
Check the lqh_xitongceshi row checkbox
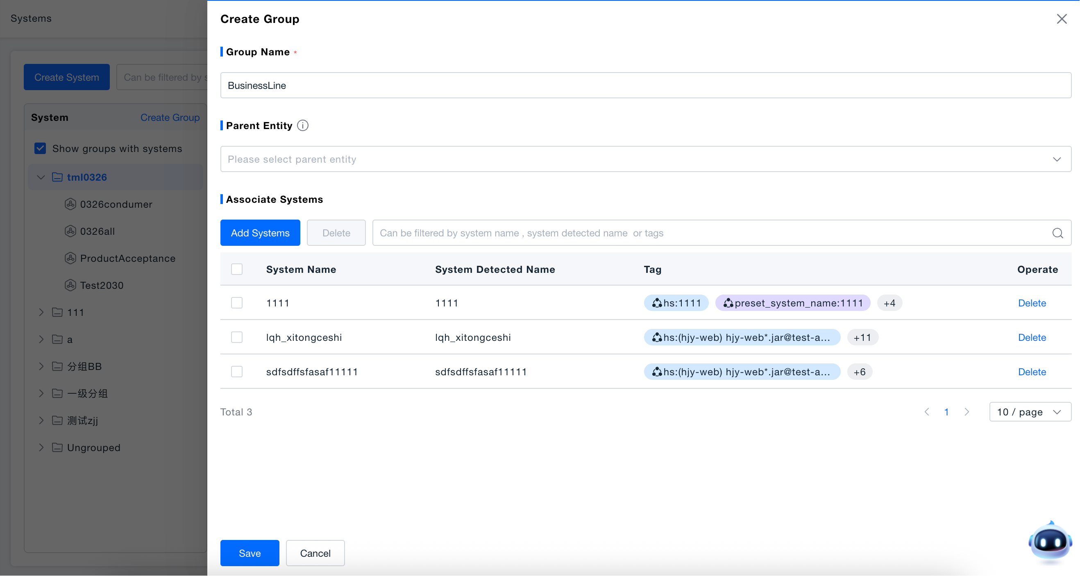[237, 337]
